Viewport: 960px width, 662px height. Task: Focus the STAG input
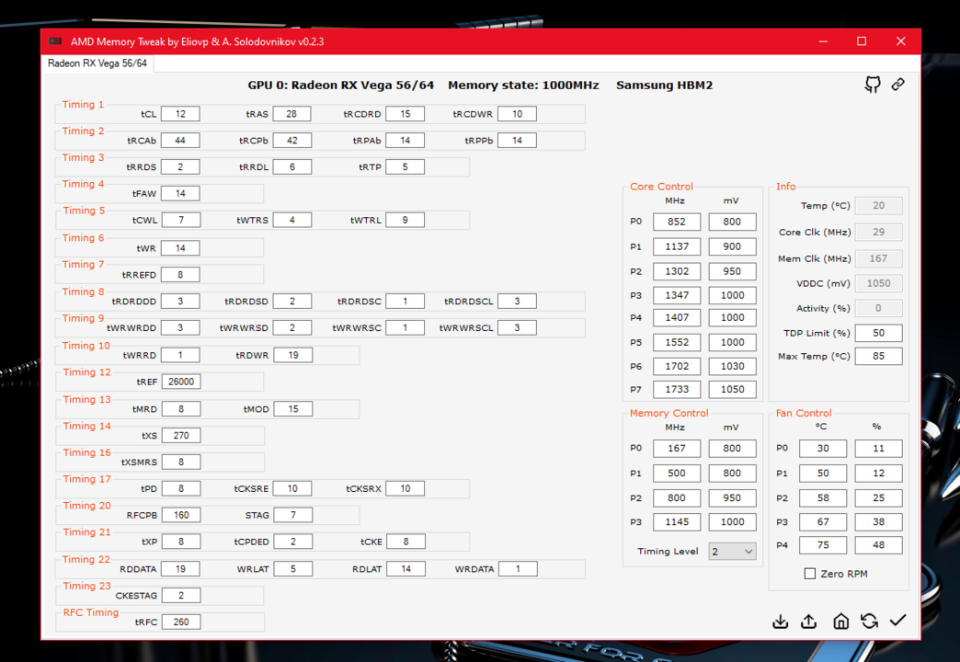point(292,515)
